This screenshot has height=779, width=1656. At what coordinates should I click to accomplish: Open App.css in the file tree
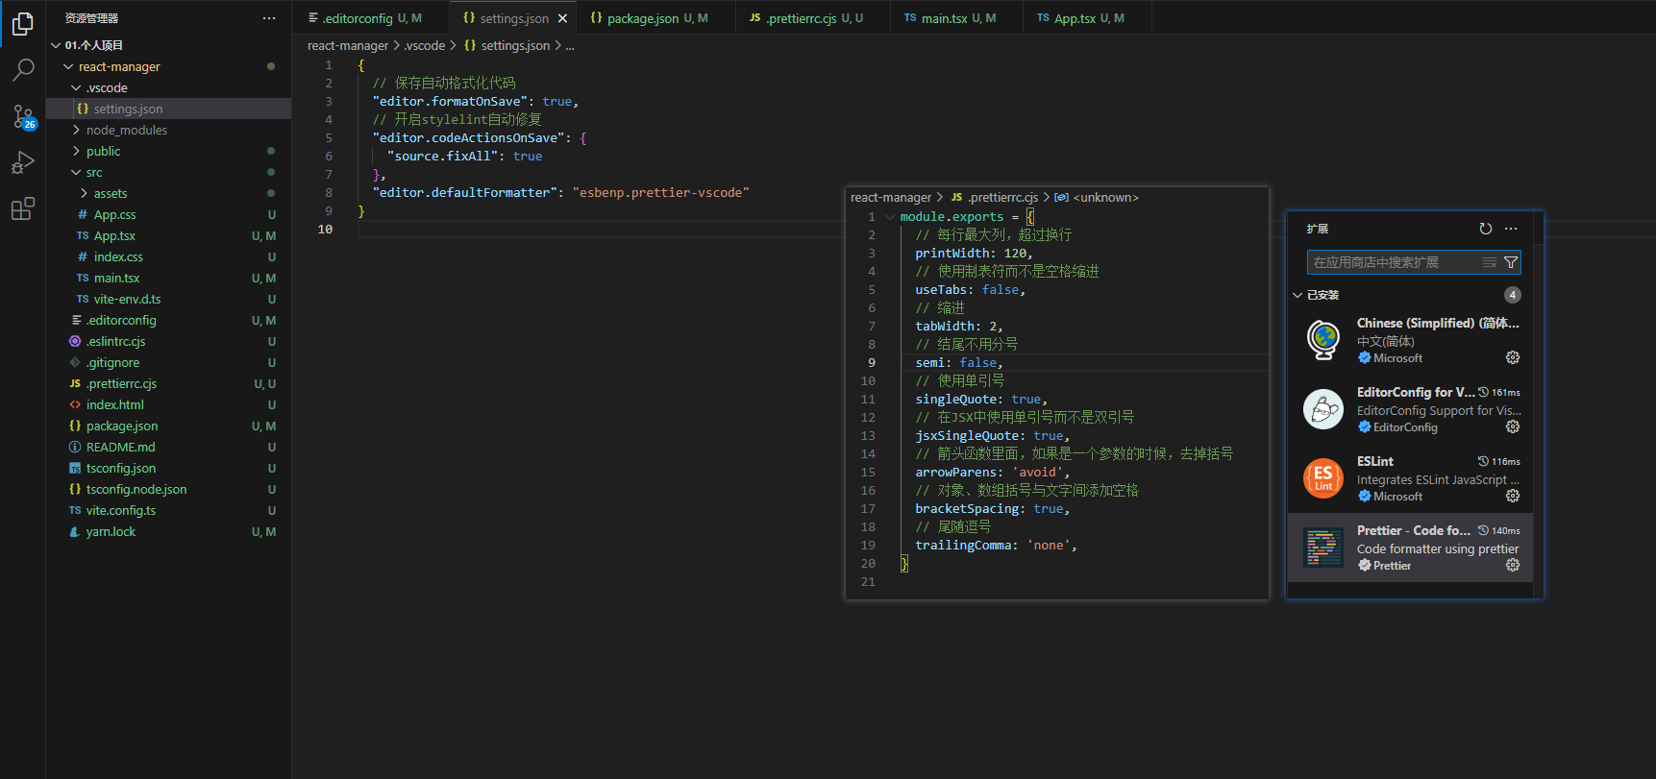pyautogui.click(x=168, y=214)
